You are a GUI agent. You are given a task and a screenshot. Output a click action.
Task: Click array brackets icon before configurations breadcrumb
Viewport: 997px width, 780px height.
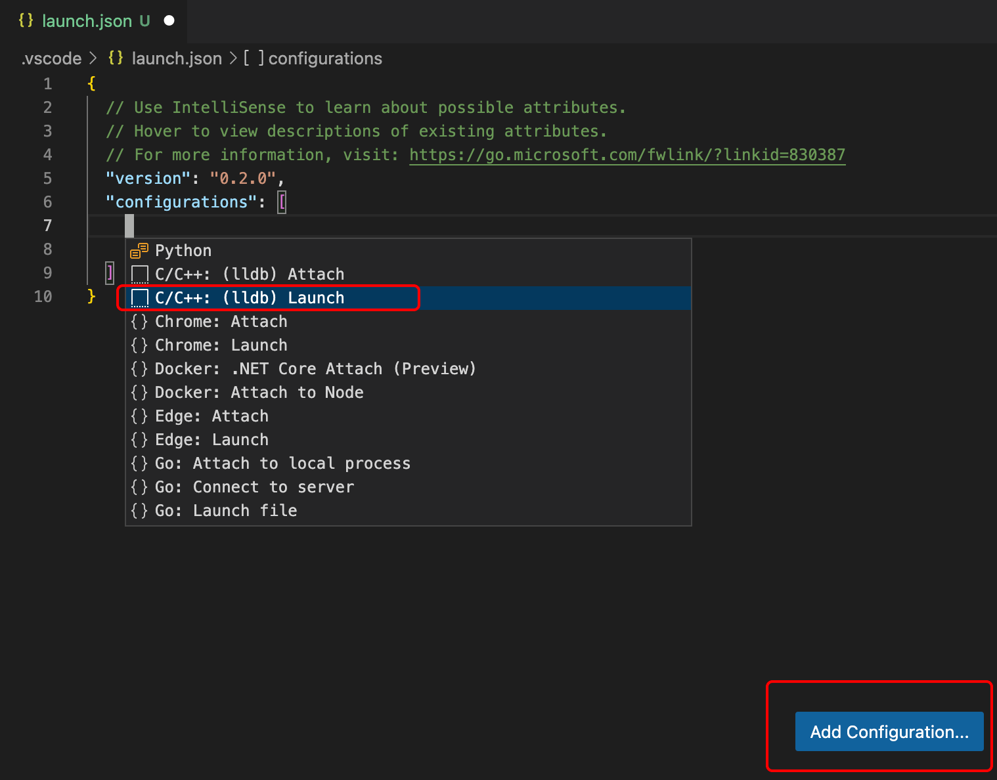tap(254, 58)
